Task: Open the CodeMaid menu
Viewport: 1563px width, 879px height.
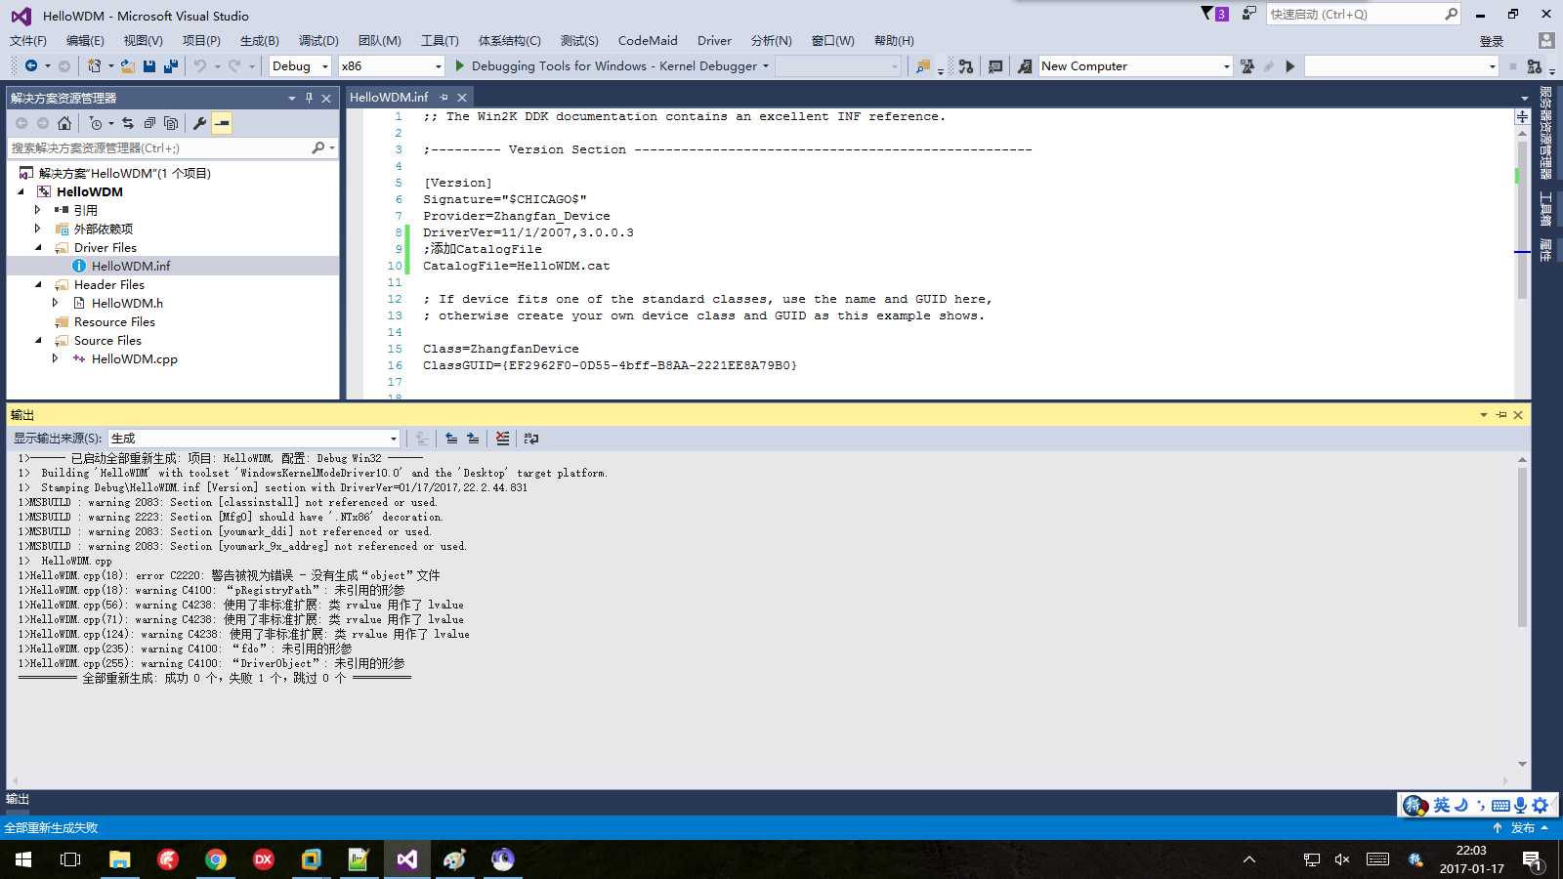Action: [x=648, y=40]
